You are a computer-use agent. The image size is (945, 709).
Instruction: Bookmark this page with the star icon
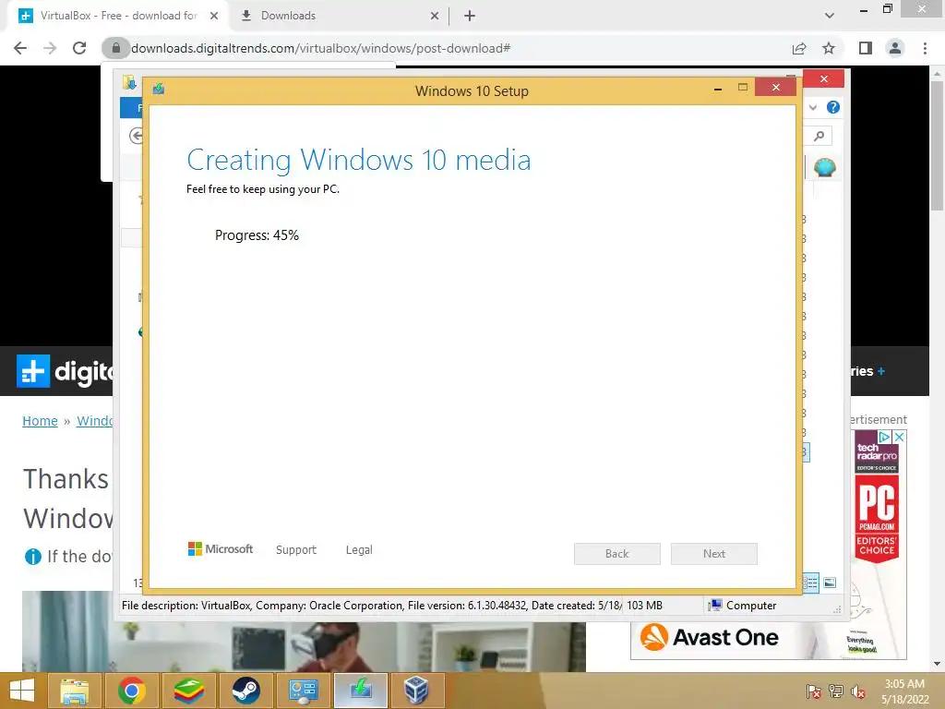coord(829,48)
